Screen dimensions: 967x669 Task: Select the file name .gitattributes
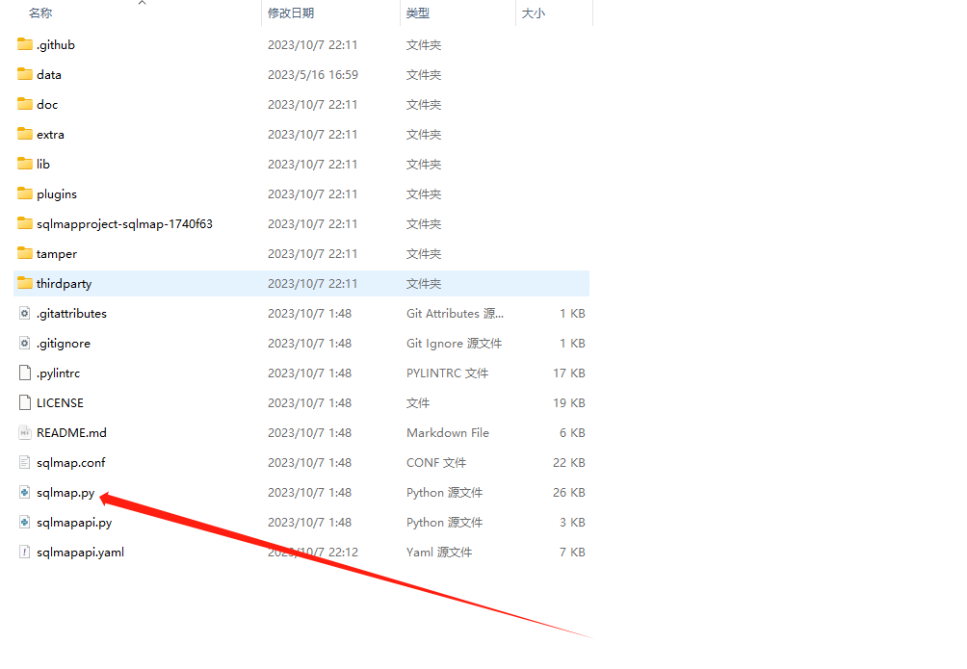click(x=71, y=313)
